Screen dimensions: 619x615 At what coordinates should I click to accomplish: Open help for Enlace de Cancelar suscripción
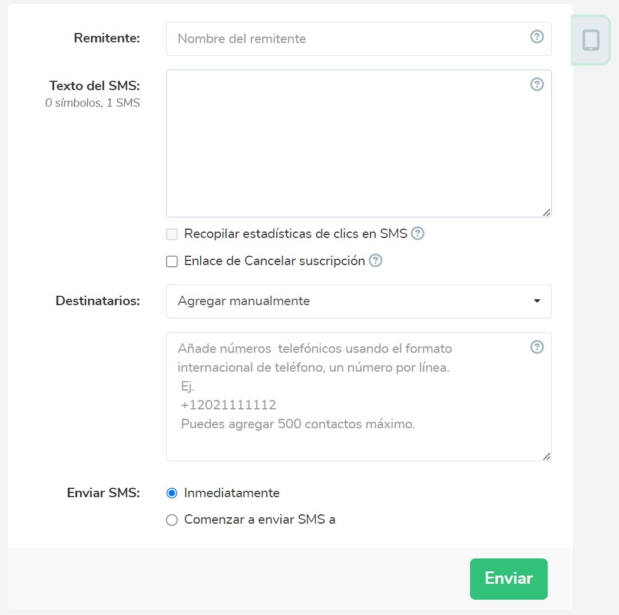[x=375, y=260]
